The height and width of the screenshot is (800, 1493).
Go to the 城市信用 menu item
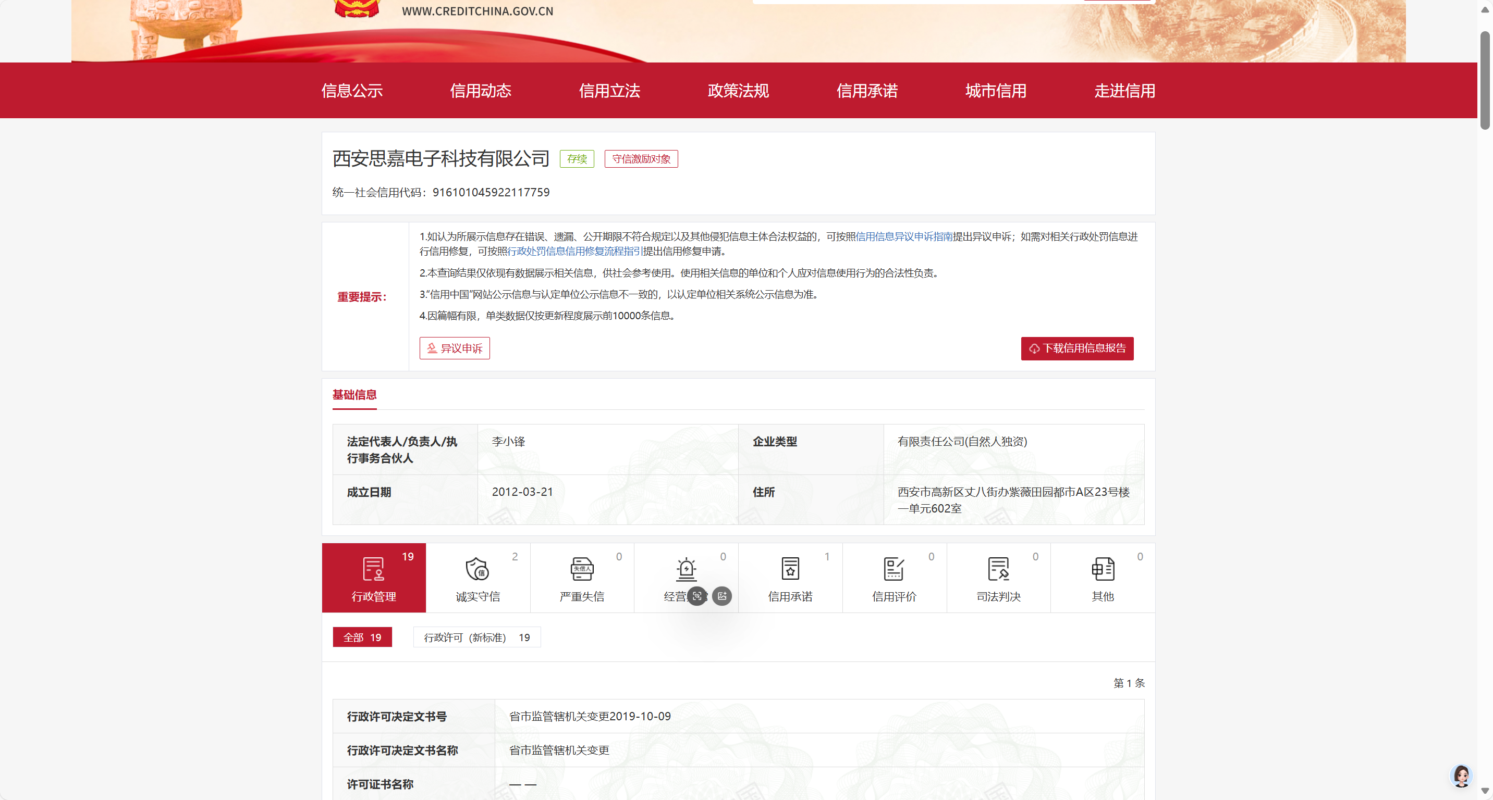[996, 91]
